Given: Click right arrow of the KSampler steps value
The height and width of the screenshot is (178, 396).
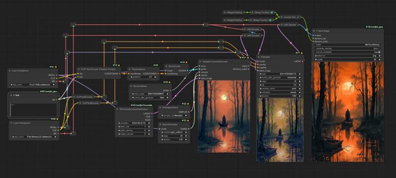Looking at the screenshot, I should (x=300, y=82).
